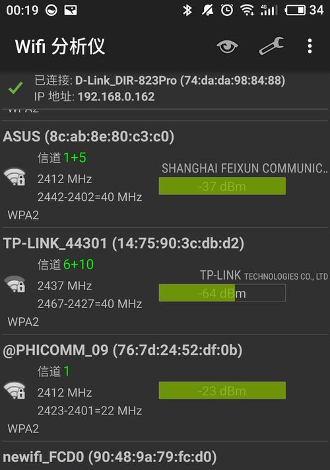The width and height of the screenshot is (330, 470).
Task: Select the TP-LINK_44301 network title
Action: coord(123,243)
